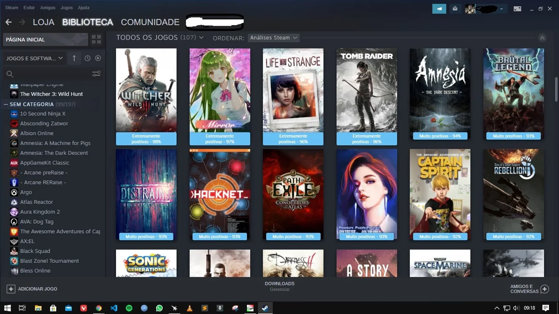Image resolution: width=559 pixels, height=314 pixels.
Task: Open the Jogos e Softwa... filter dropdown
Action: click(34, 58)
